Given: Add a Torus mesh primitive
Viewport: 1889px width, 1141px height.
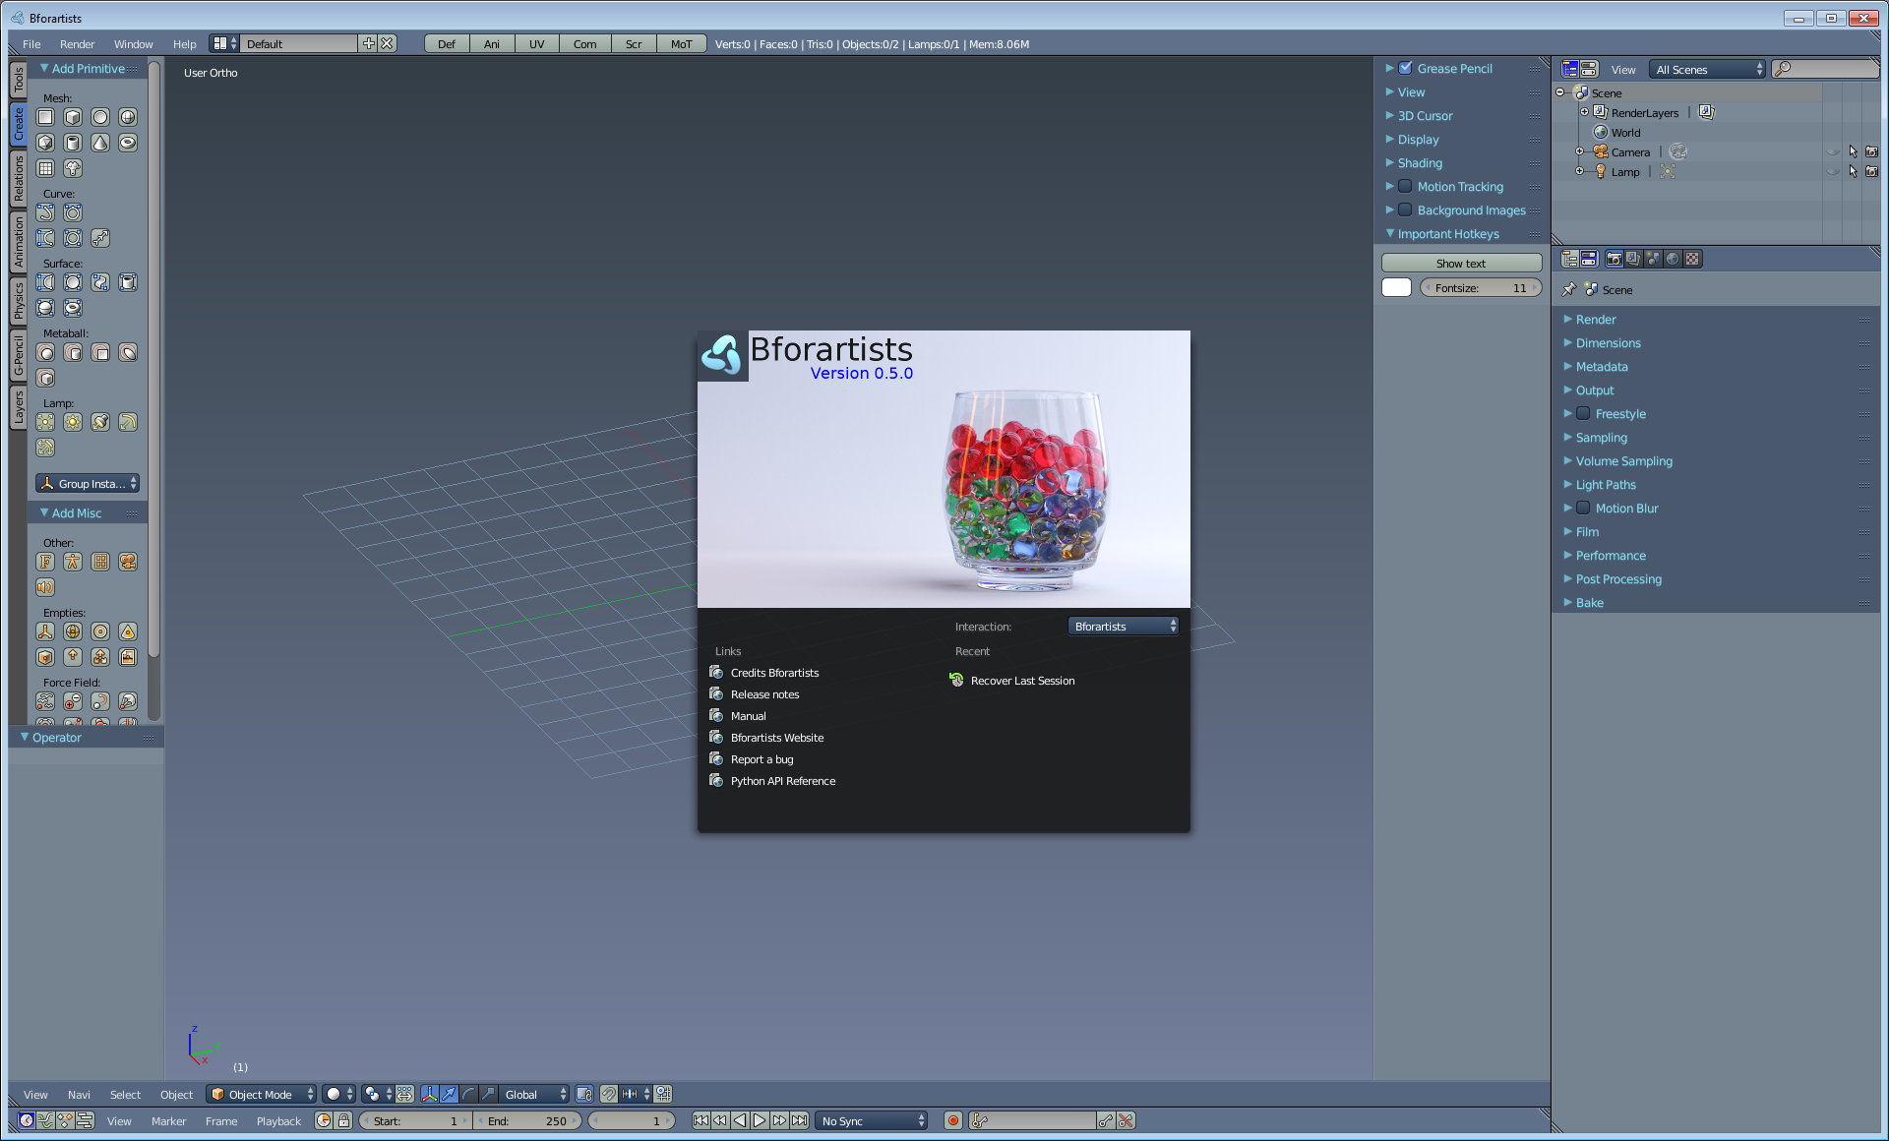Looking at the screenshot, I should [128, 143].
